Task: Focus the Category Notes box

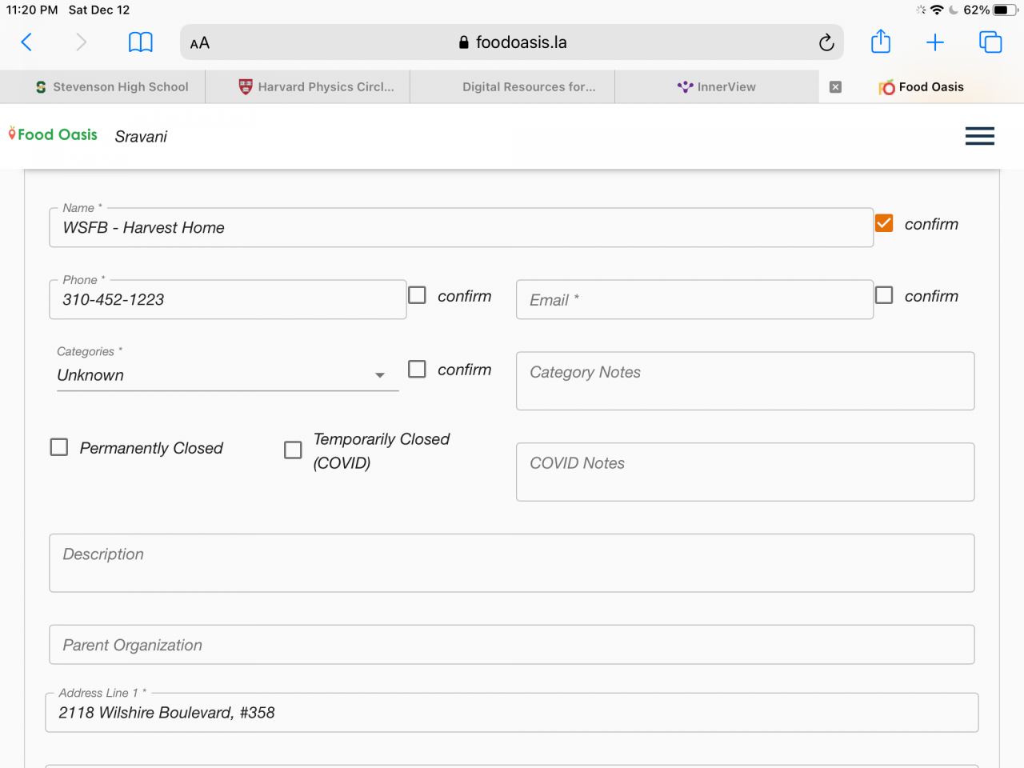Action: [x=746, y=381]
